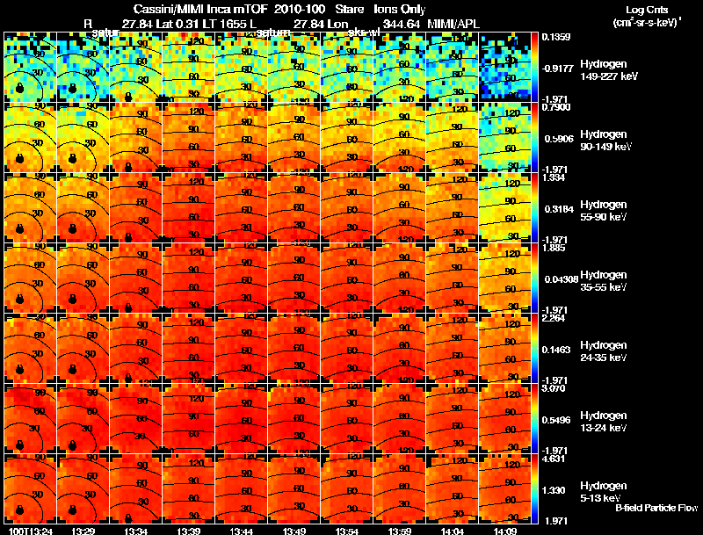Click Saturn's black dot in 5-13 keV 13:29 panel

72,510
